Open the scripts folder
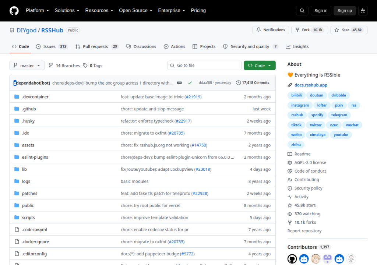Viewport: 377px width, 265px height. pyautogui.click(x=28, y=218)
